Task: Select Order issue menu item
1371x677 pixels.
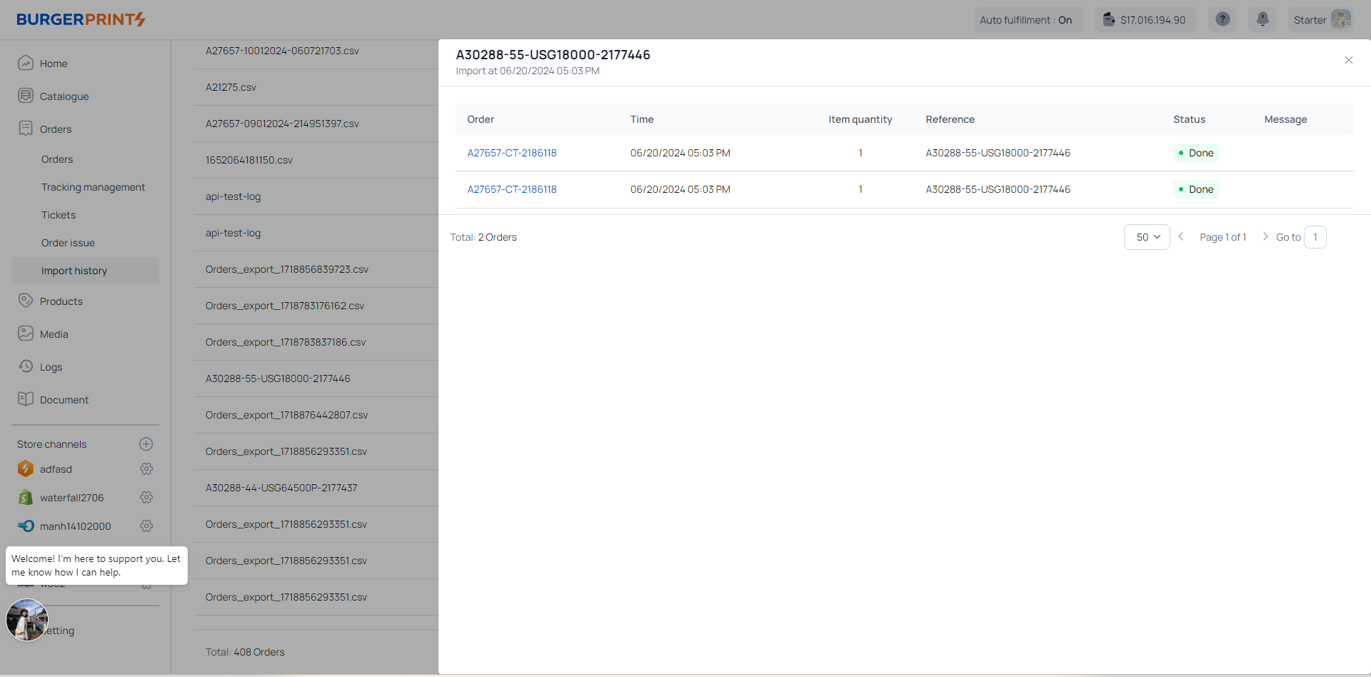Action: (x=68, y=243)
